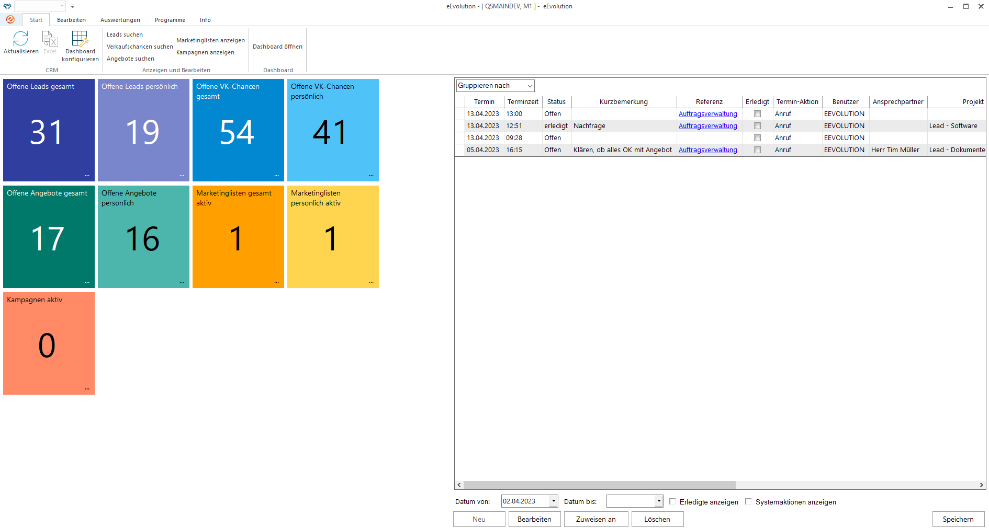This screenshot has height=528, width=989.
Task: Click the Bearbeiten button below the table
Action: point(535,519)
